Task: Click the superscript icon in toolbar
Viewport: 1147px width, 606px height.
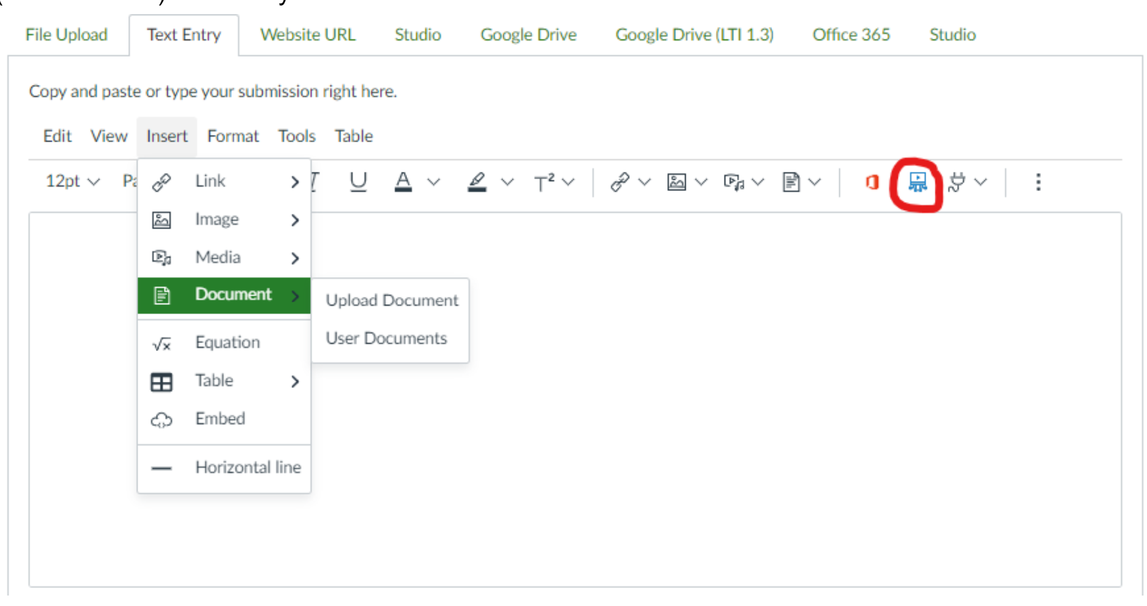Action: coord(545,182)
